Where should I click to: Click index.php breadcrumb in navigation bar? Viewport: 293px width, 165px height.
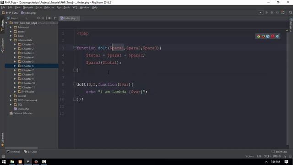[x=28, y=13]
